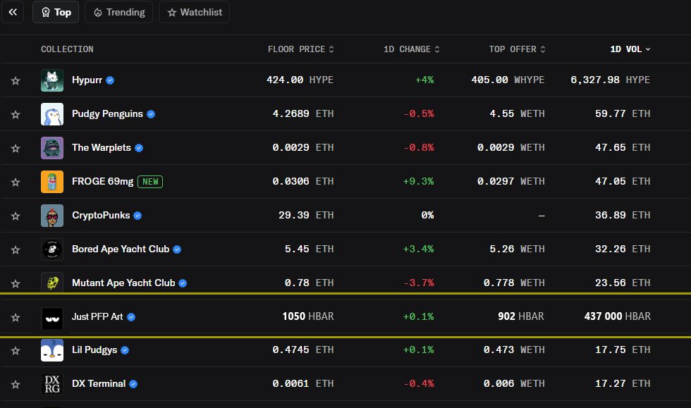Click CryptoPunks collection name
Viewport: 691px width, 408px height.
[101, 216]
